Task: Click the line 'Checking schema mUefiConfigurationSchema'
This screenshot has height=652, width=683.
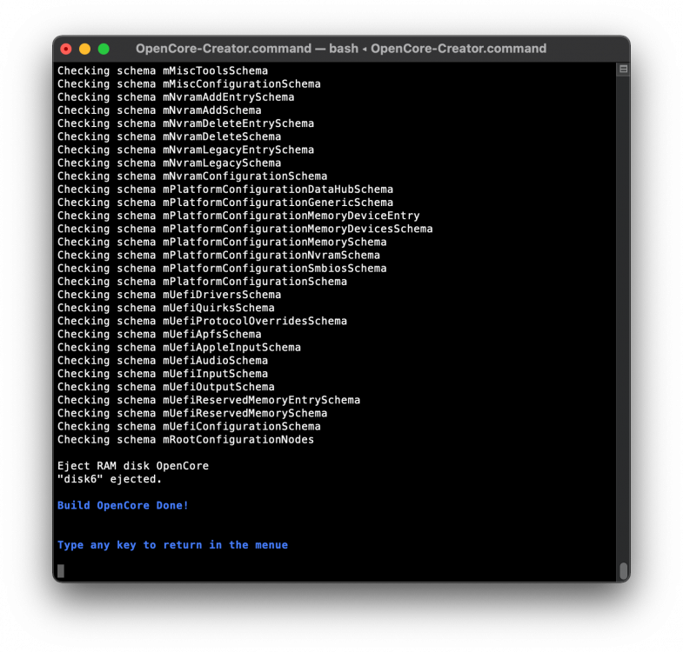Action: coord(189,426)
